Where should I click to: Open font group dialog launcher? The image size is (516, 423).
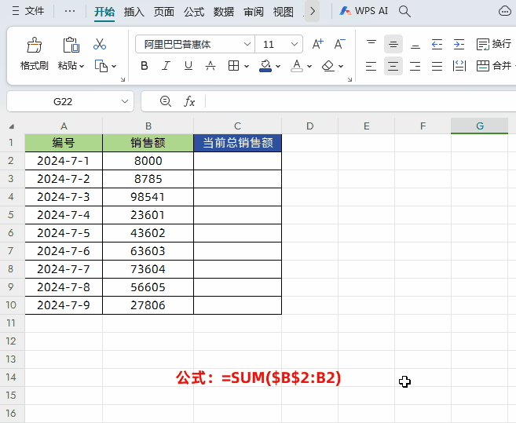click(x=349, y=79)
